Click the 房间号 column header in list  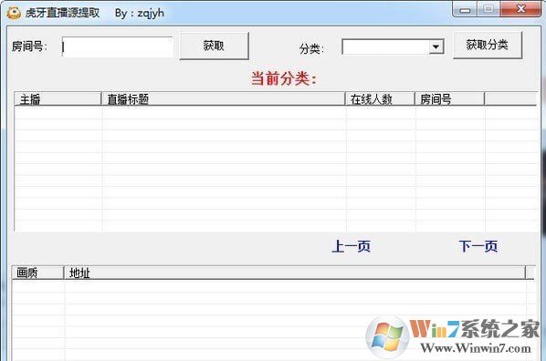click(x=449, y=99)
